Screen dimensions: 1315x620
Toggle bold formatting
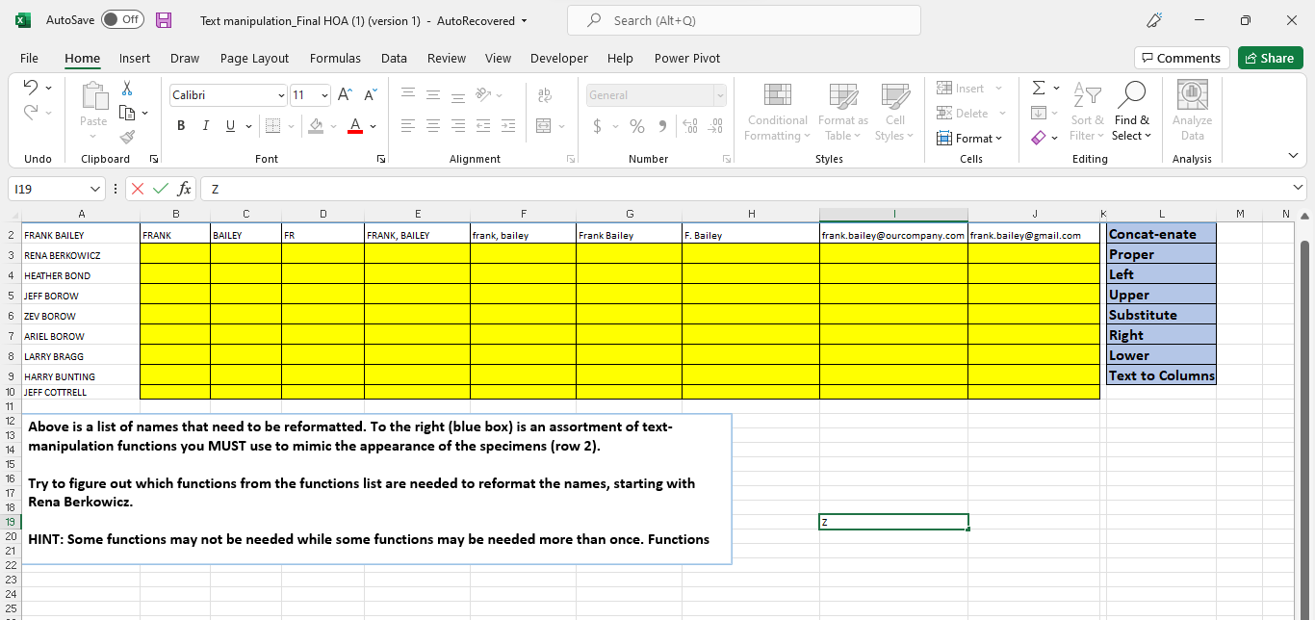click(x=180, y=125)
